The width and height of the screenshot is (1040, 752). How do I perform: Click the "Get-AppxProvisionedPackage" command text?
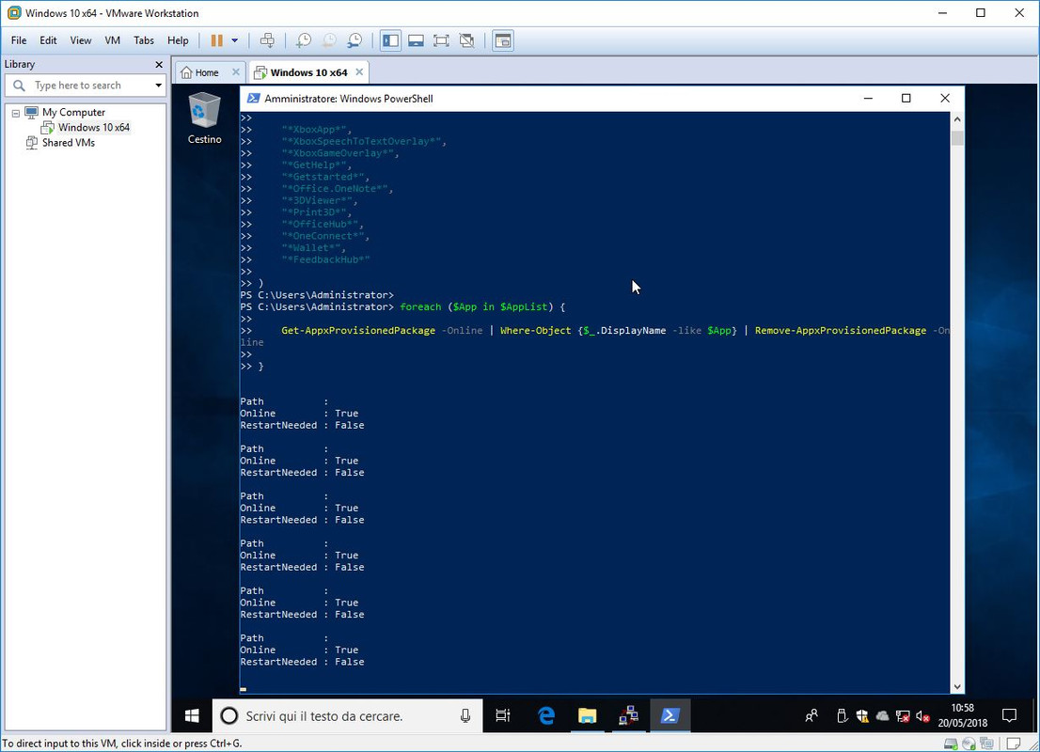tap(358, 330)
